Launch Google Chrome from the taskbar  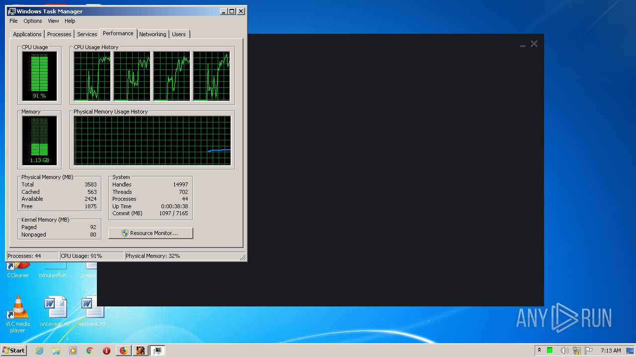[89, 351]
